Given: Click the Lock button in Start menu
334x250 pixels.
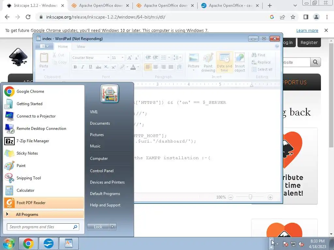Looking at the screenshot, I should 98,227.
